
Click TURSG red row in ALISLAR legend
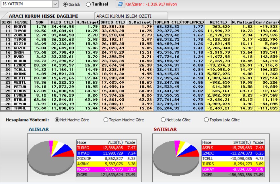(107, 148)
